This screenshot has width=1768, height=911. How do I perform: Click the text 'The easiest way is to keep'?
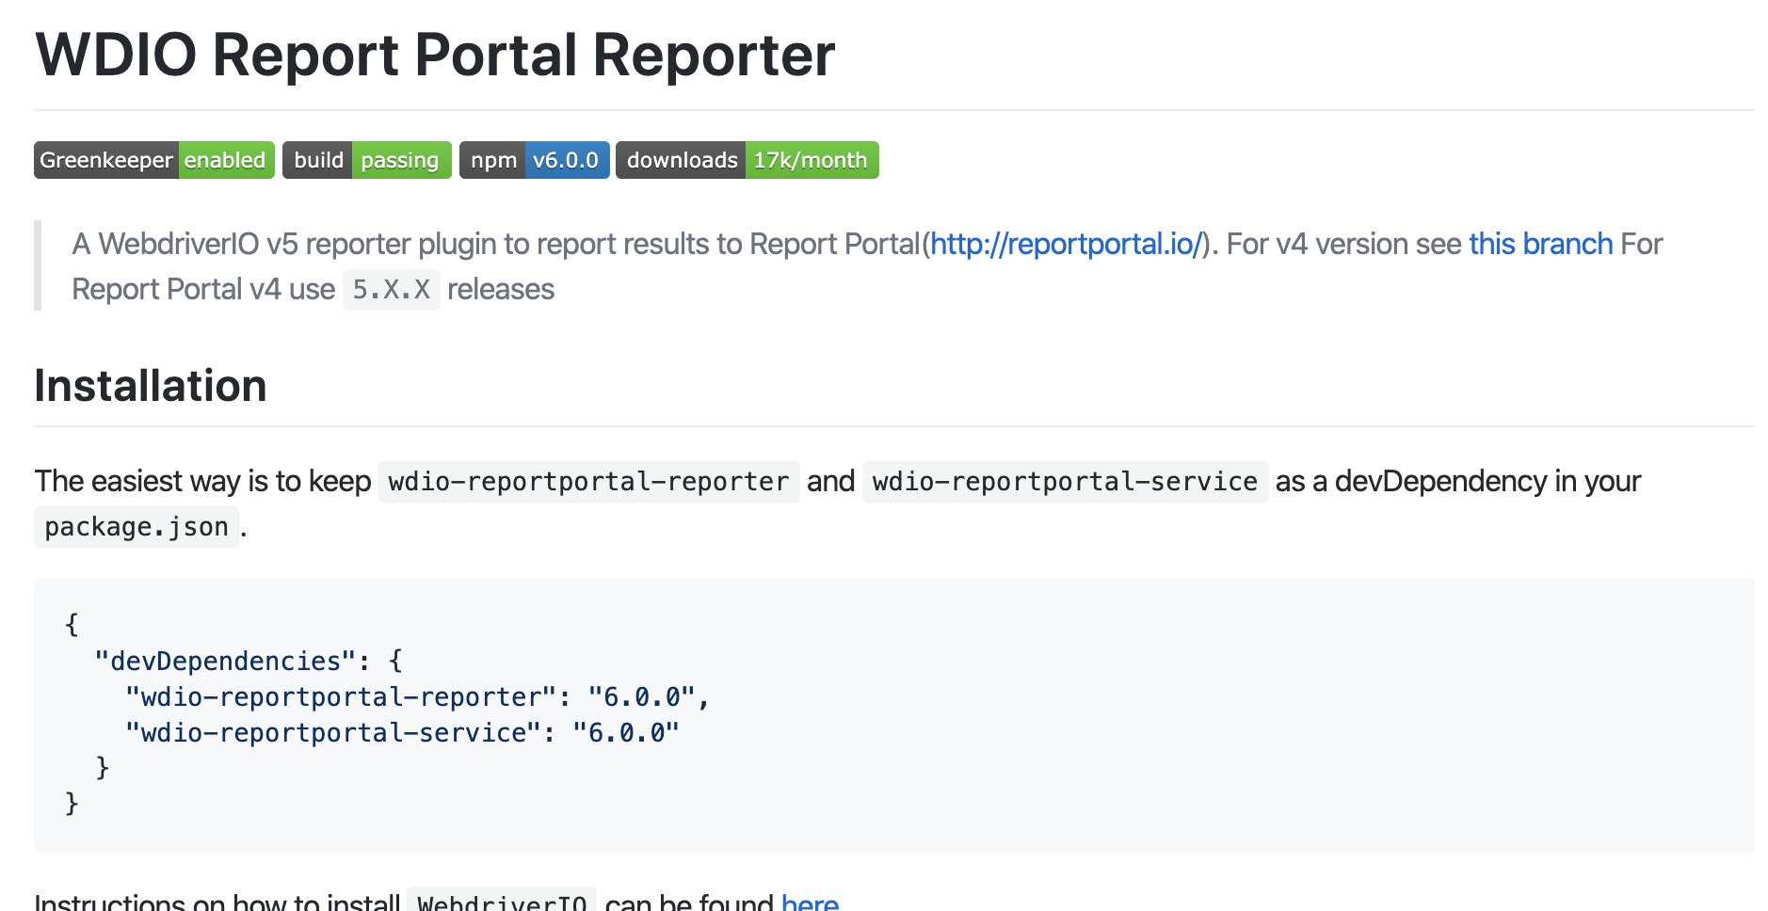tap(202, 481)
